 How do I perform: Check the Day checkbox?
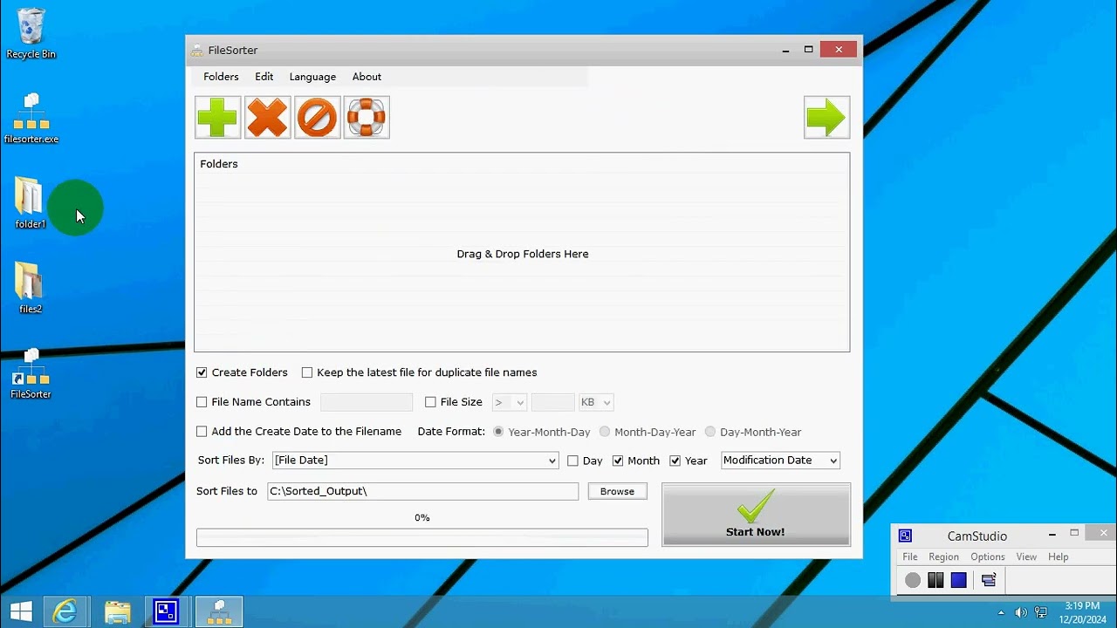click(x=572, y=461)
